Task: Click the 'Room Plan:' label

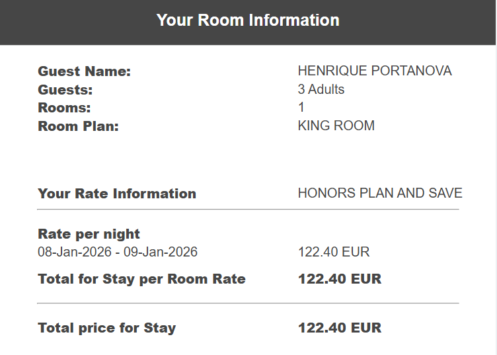Action: tap(78, 126)
